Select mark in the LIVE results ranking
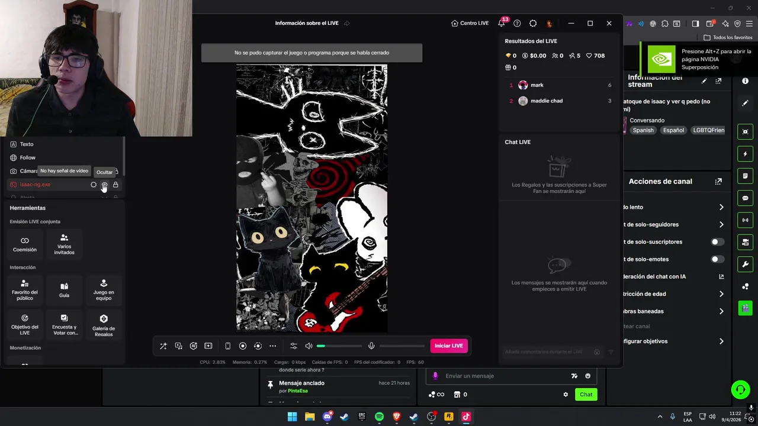This screenshot has width=758, height=426. 559,85
